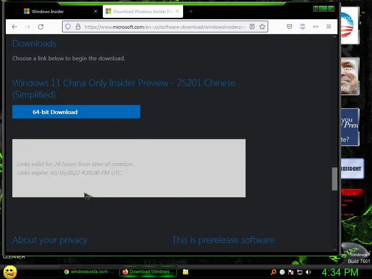Screen dimensions: 372x279
Task: Close the Download Windows Insider Preview tab
Action: pos(177,11)
